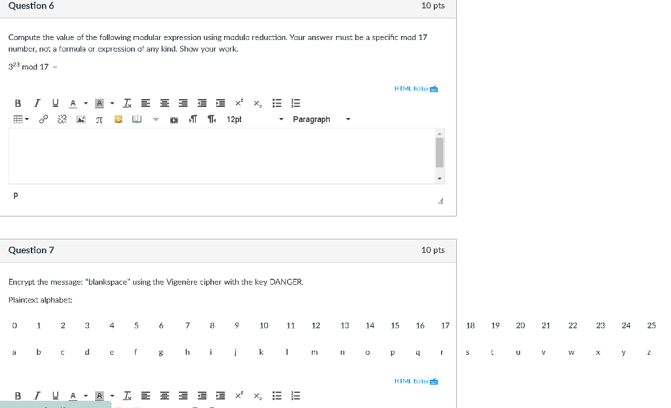Click the 'p' element path below the editor
The image size is (671, 408).
(16, 195)
